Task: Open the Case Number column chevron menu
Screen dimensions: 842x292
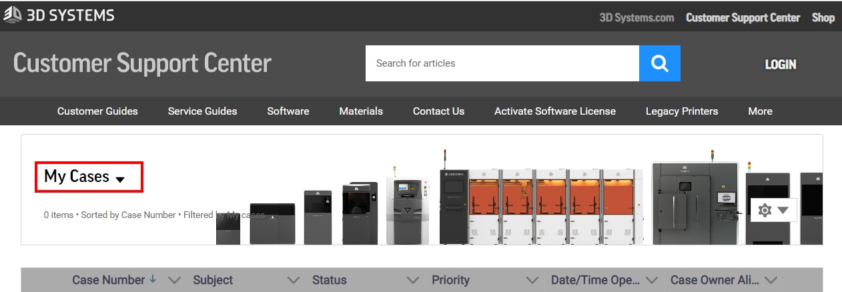Action: coord(174,280)
